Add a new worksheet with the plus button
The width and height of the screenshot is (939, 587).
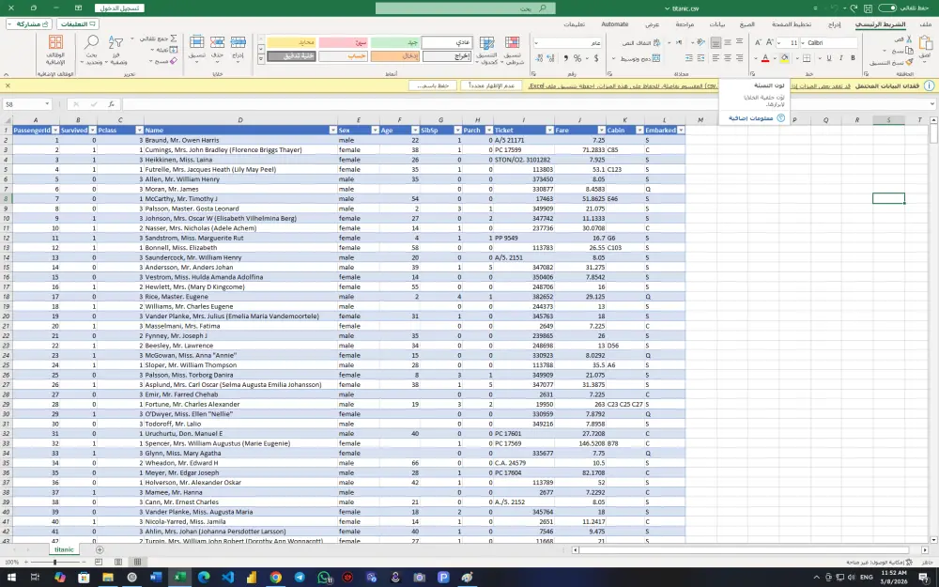(x=100, y=549)
